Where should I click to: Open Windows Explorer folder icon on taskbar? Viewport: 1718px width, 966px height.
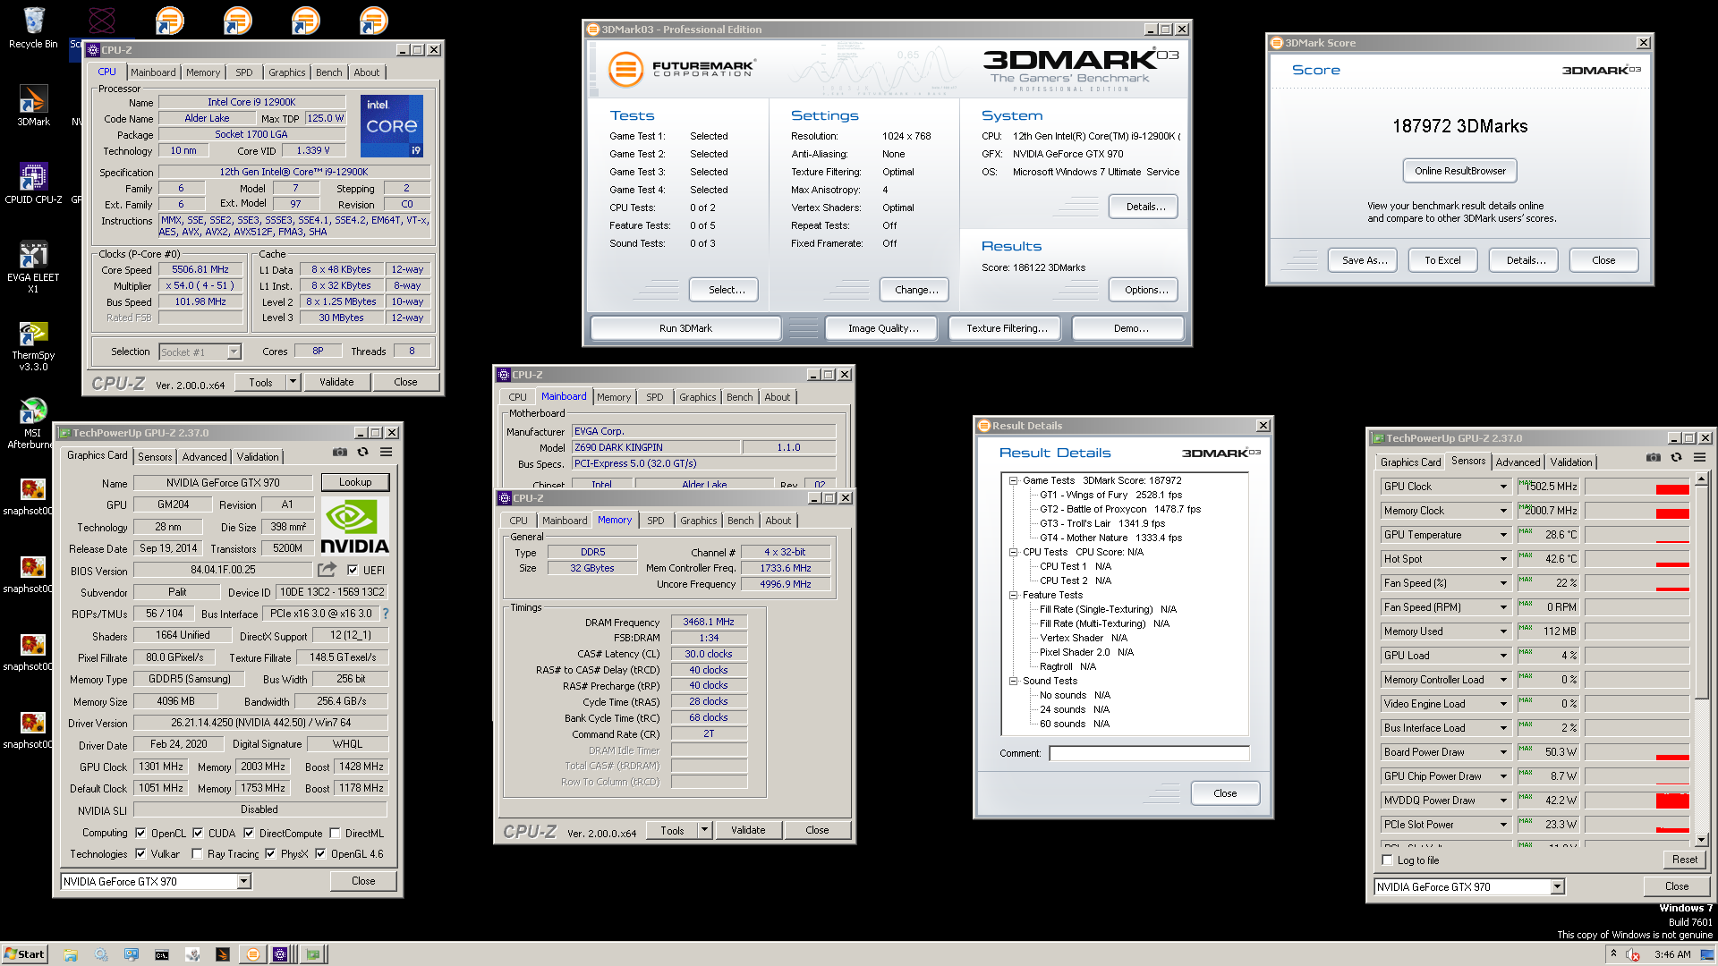pyautogui.click(x=71, y=954)
